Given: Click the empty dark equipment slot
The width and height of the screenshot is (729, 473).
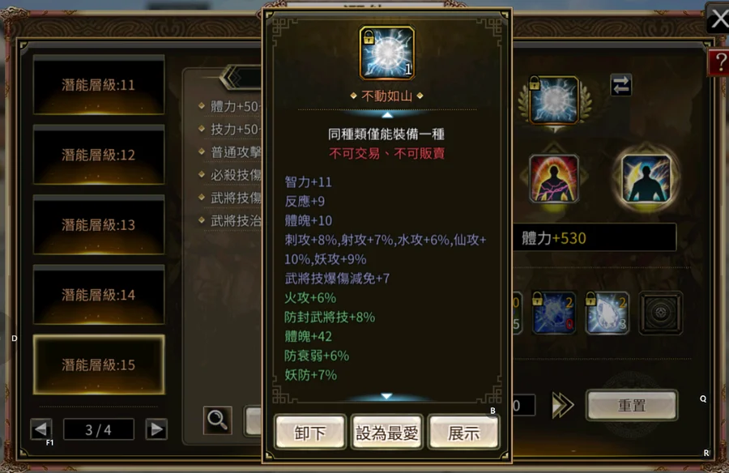Looking at the screenshot, I should tap(661, 313).
